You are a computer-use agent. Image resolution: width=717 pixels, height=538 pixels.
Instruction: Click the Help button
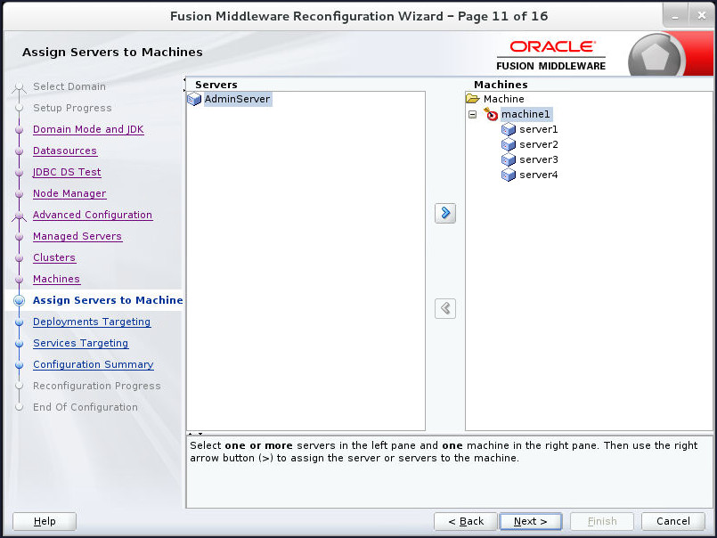pos(45,521)
